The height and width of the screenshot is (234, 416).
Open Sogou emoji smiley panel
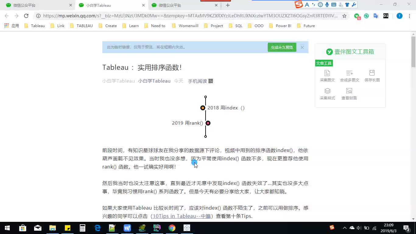click(320, 5)
